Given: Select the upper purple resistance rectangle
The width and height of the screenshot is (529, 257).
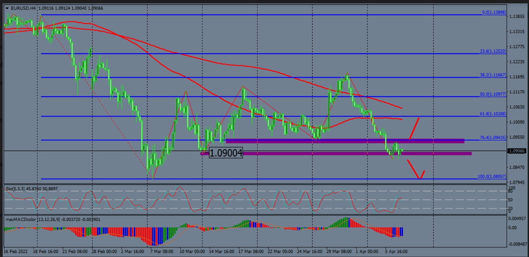Looking at the screenshot, I should pos(345,141).
